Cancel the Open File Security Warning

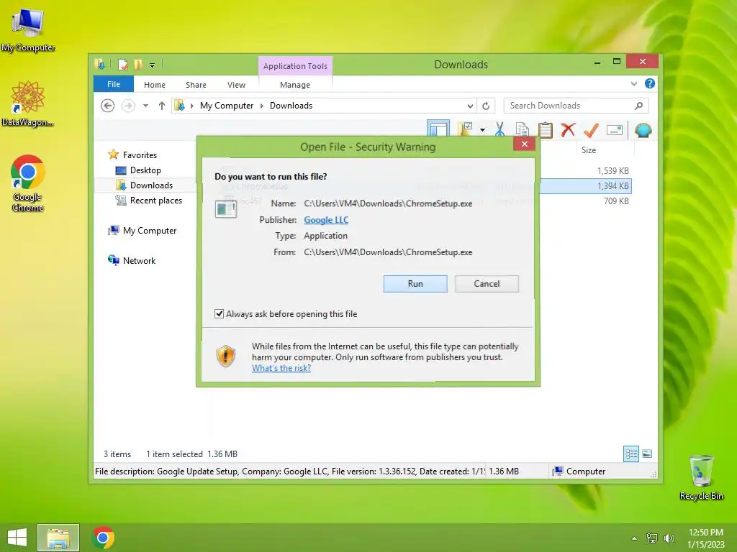(x=487, y=283)
